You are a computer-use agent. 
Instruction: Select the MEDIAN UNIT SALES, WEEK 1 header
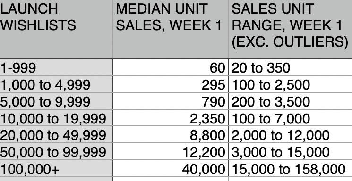[x=171, y=29]
